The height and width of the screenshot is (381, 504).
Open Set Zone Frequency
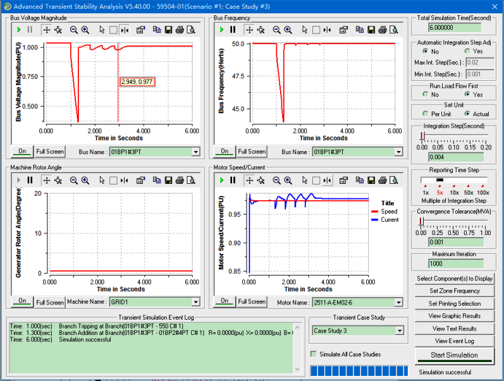[455, 291]
